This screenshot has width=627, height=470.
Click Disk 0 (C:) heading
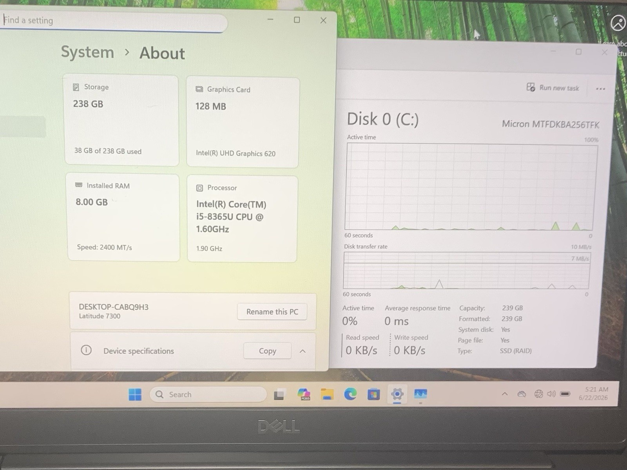382,119
